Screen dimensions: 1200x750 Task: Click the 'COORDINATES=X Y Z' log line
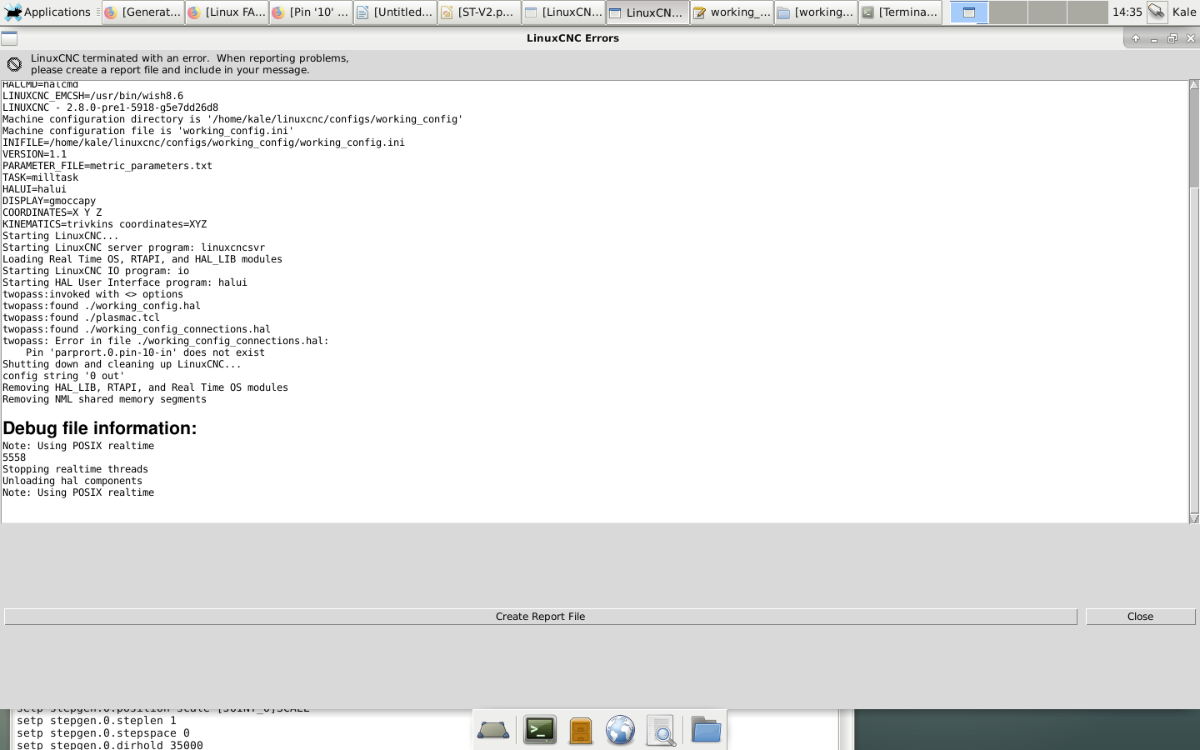click(x=52, y=212)
